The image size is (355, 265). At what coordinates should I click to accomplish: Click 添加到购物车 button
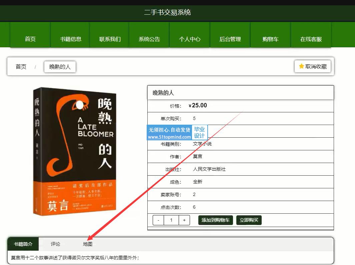point(216,220)
